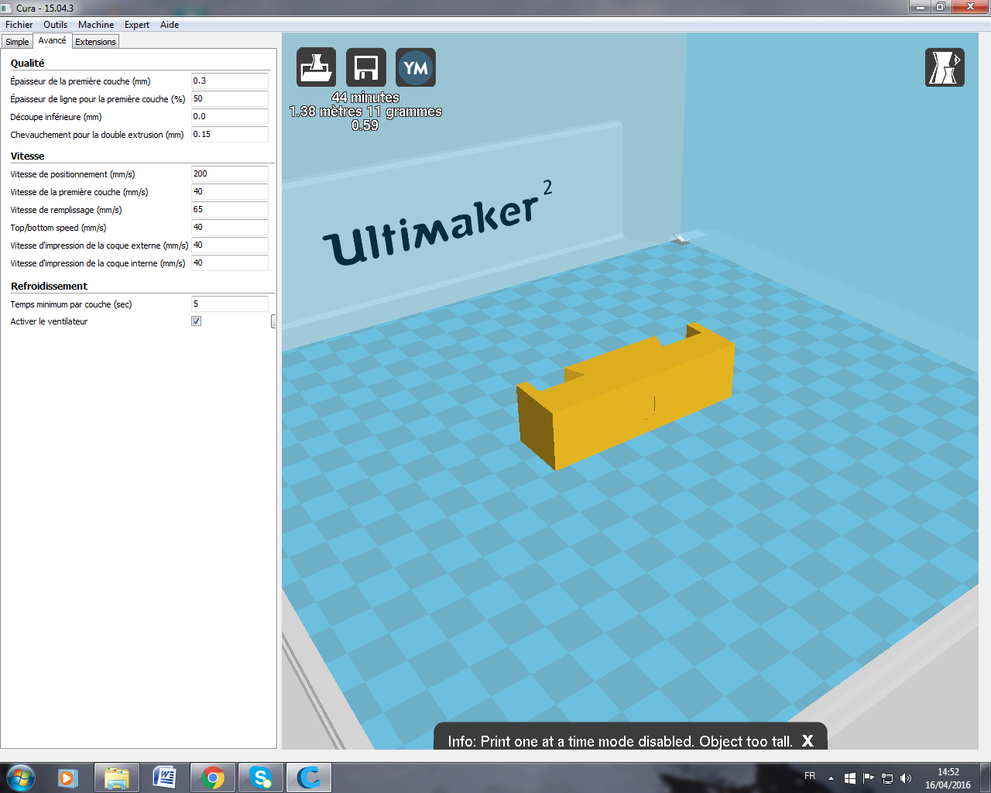Image resolution: width=991 pixels, height=793 pixels.
Task: Click the Qualité section heading
Action: [x=28, y=64]
